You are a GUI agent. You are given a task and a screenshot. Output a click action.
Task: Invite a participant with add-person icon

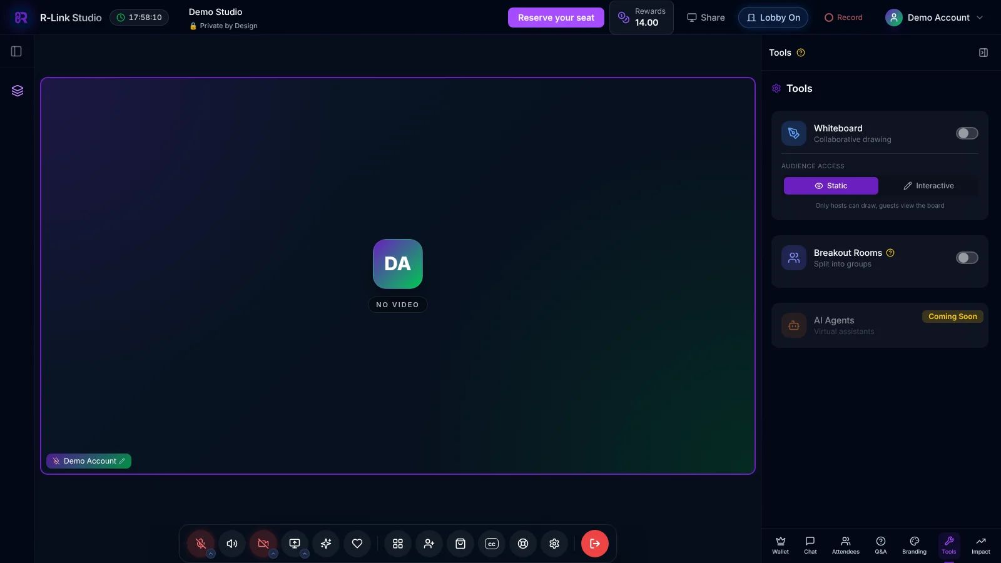tap(429, 544)
